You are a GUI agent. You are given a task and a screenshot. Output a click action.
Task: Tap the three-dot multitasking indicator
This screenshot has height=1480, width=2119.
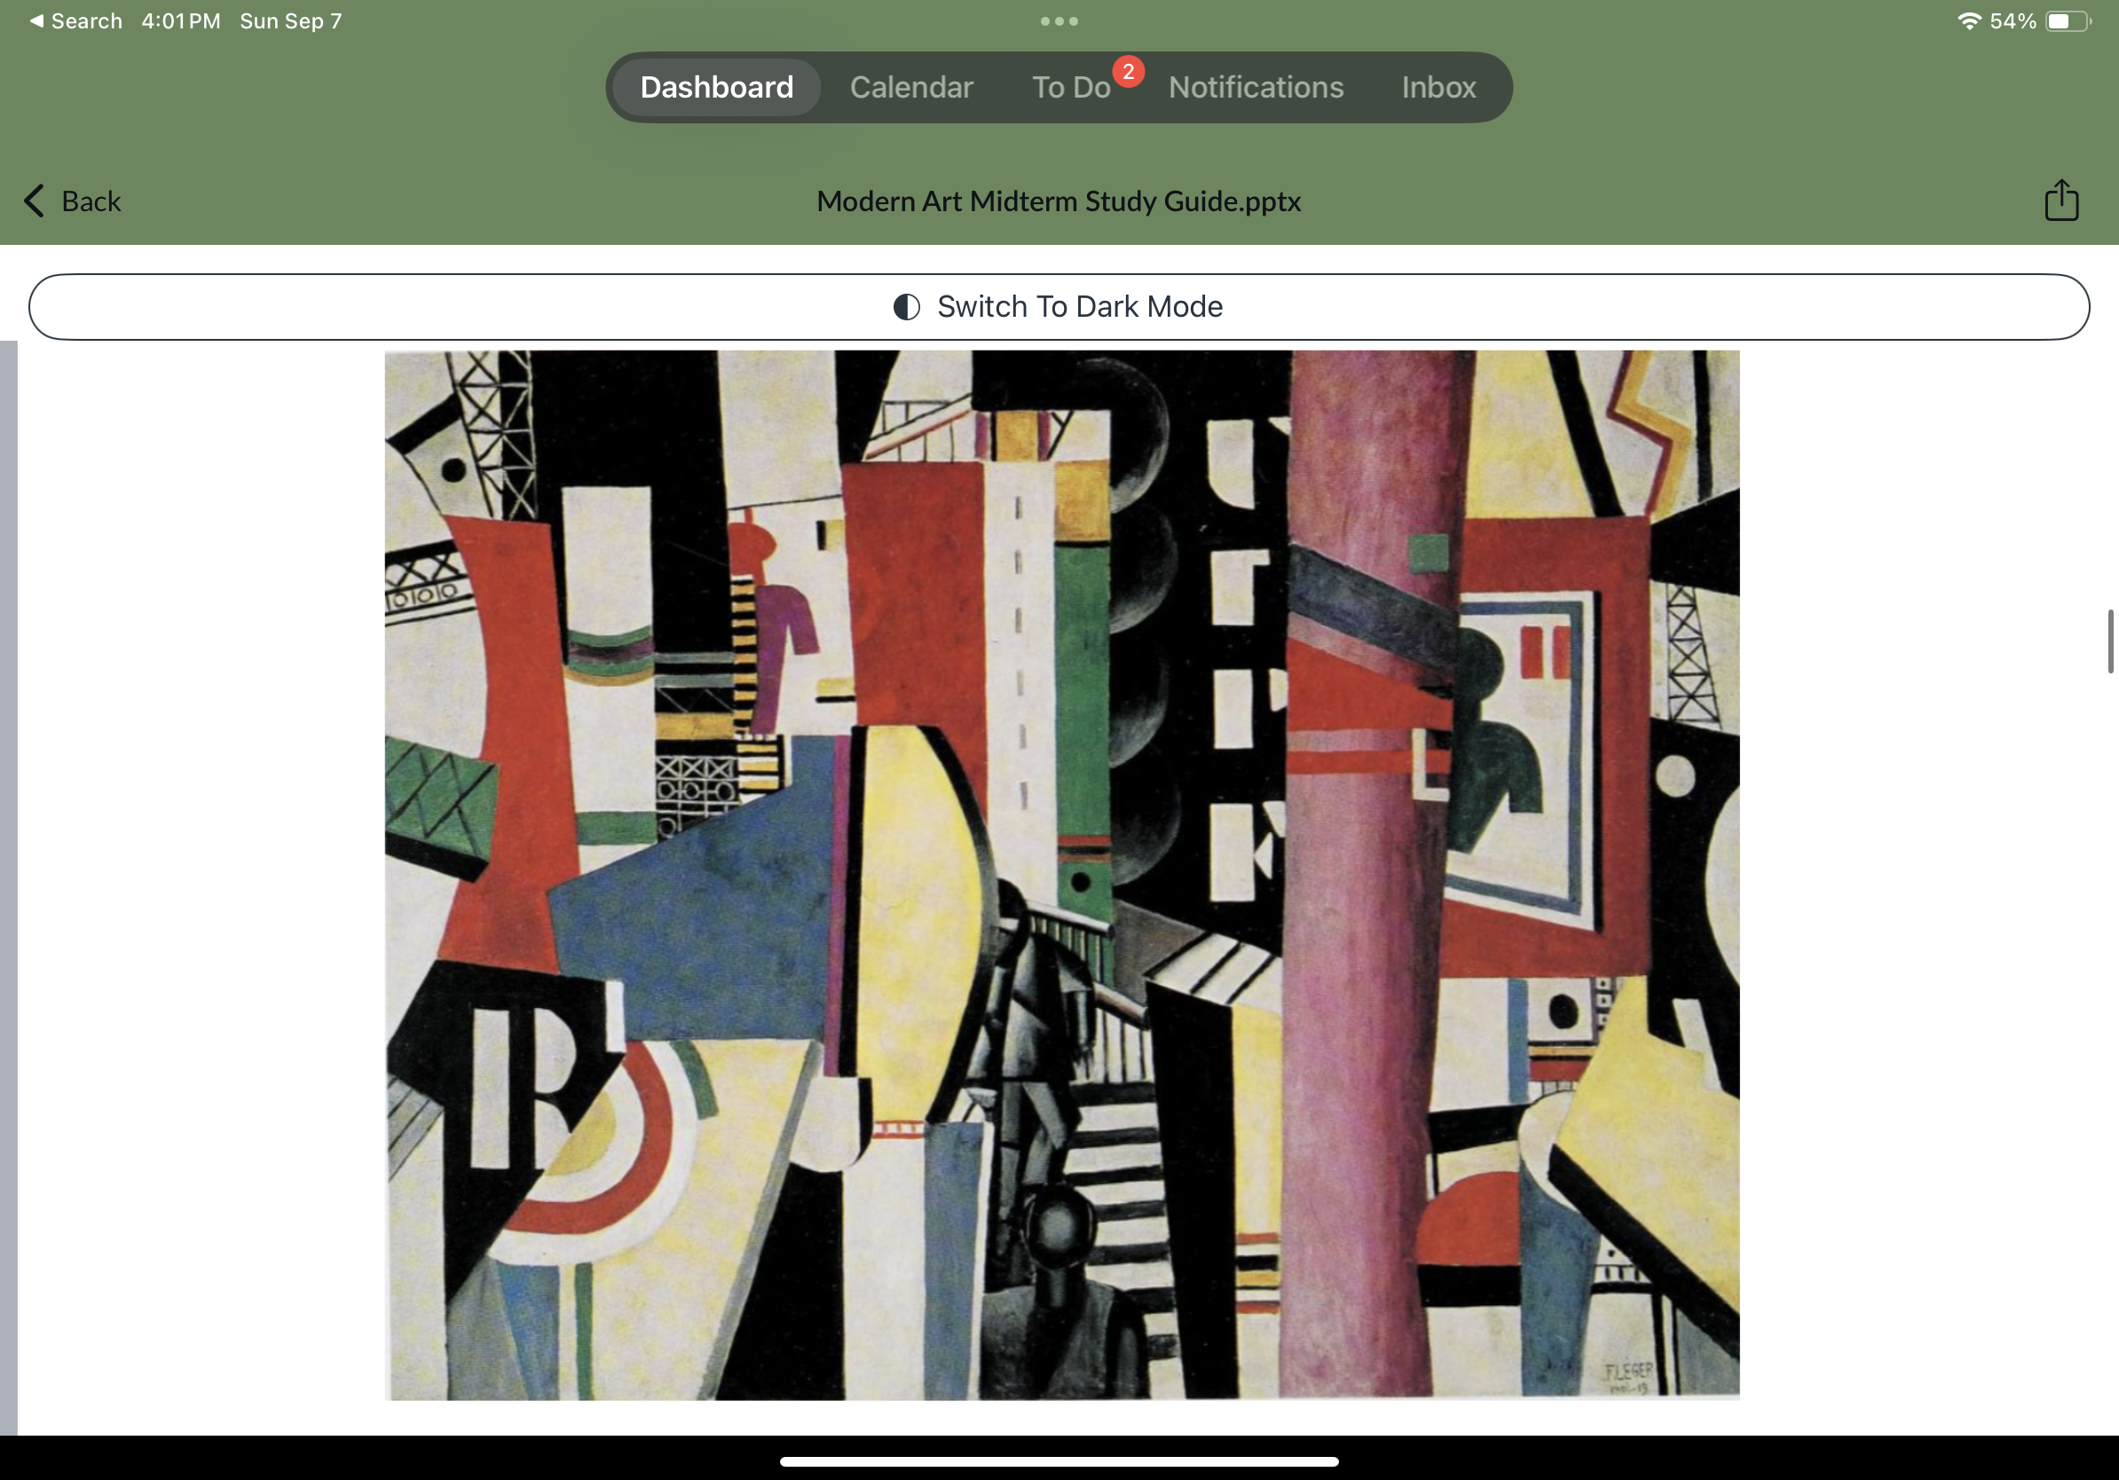[x=1059, y=21]
